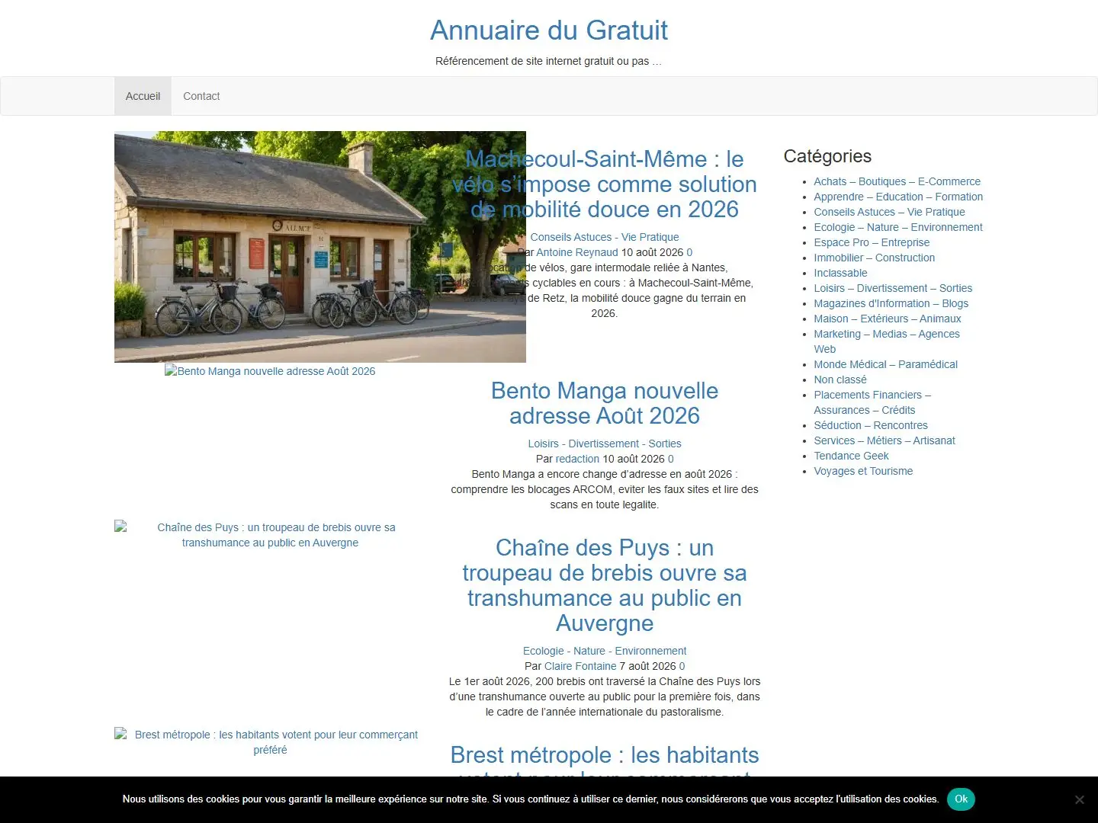Select the Tendance Geek category

(x=851, y=456)
